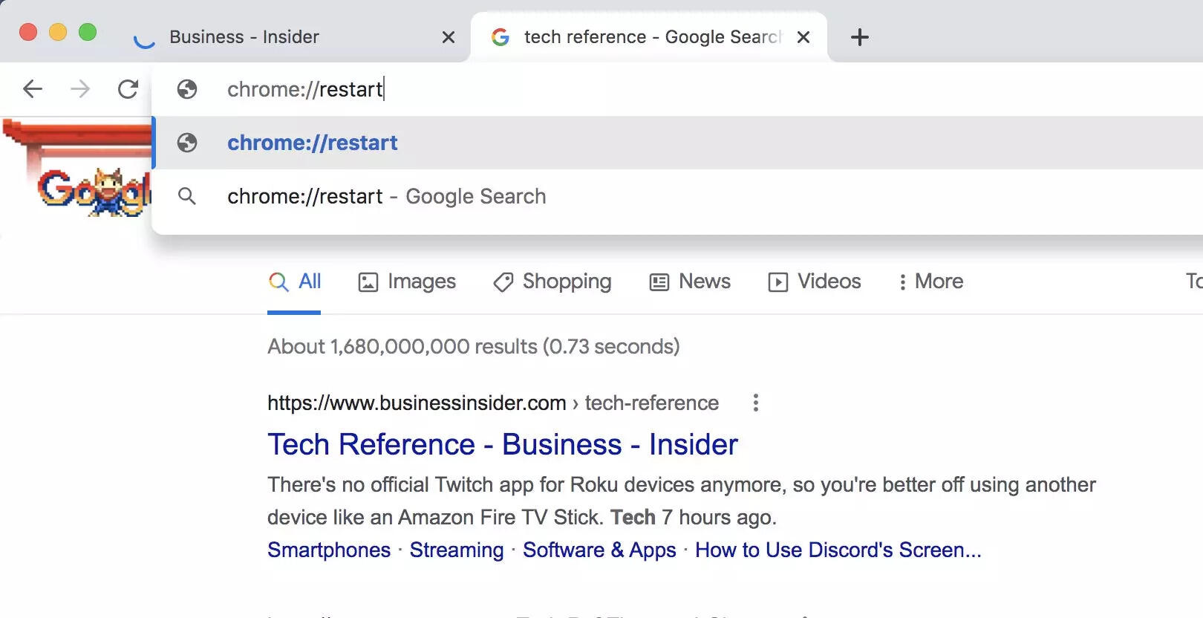Show Videos search results
The image size is (1203, 618).
point(815,282)
